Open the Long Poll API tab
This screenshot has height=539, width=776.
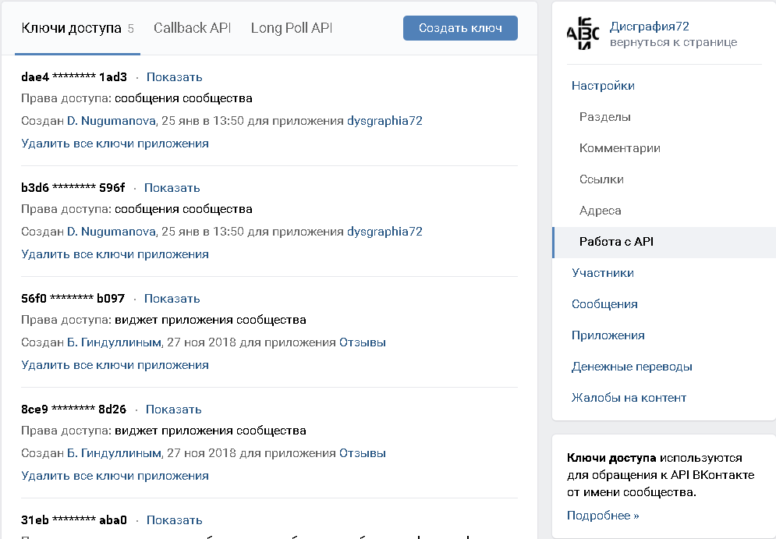[x=291, y=28]
